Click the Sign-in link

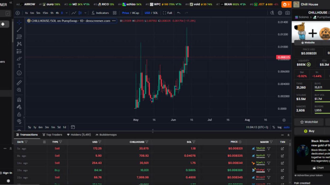(x=6, y=173)
